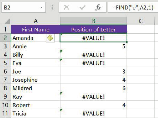
Task: Select the Position of Letter header cell
Action: (x=93, y=29)
